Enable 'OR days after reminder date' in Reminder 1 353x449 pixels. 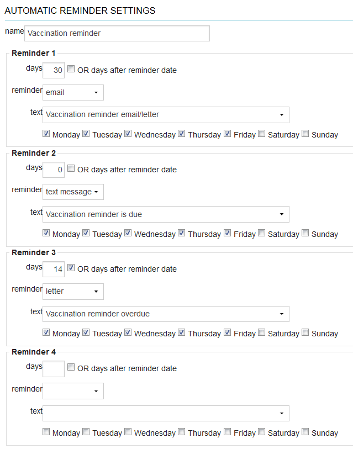tap(71, 68)
